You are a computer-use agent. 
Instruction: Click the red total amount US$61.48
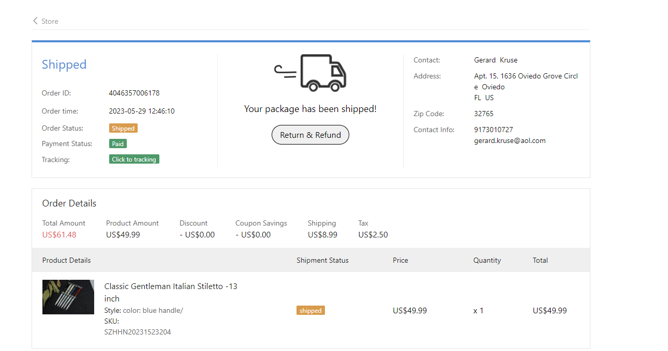[59, 235]
